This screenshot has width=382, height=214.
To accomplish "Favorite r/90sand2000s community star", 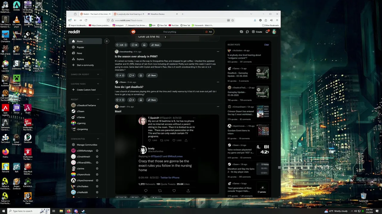I will (97, 163).
